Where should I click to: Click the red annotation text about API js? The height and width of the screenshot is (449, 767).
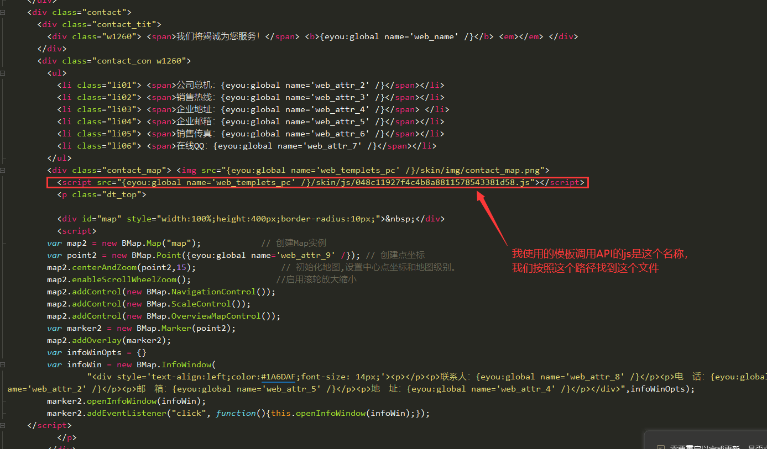tap(600, 261)
